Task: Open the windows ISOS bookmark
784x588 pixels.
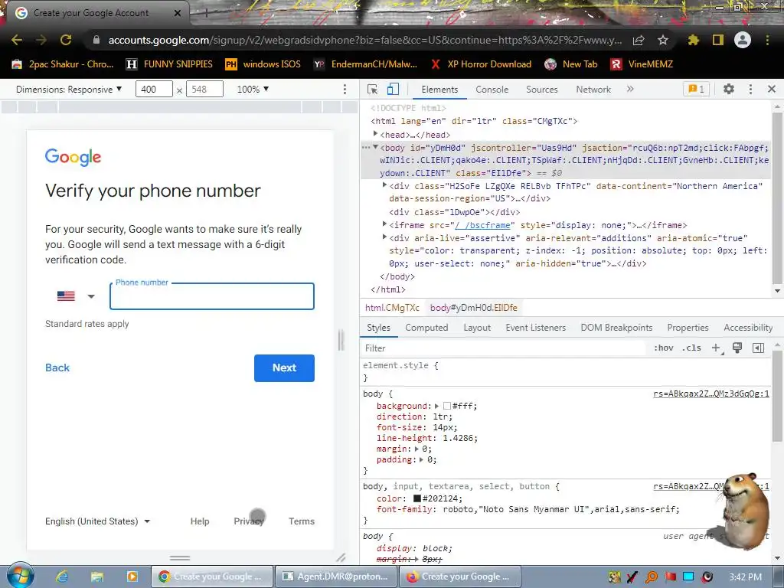Action: coord(263,64)
